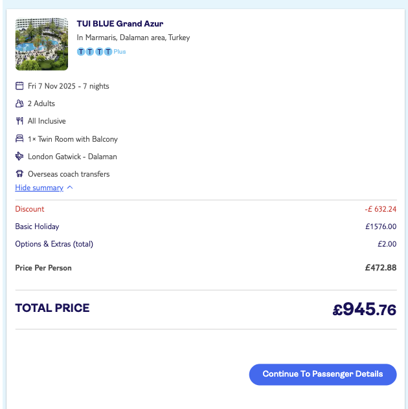Screen dimensions: 408x409
Task: Click the last T rating icon before Plus
Action: [108, 52]
